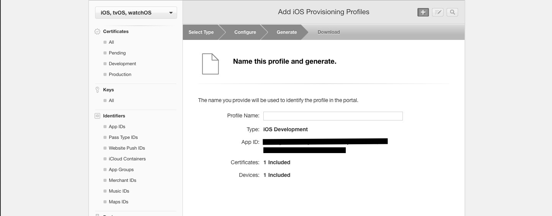Screen dimensions: 552x216
Task: Focus the Profile Name text field
Action: tap(333, 116)
